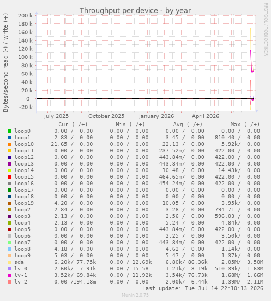
Task: Click the lv-2 salmon legend swatch
Action: (9, 282)
